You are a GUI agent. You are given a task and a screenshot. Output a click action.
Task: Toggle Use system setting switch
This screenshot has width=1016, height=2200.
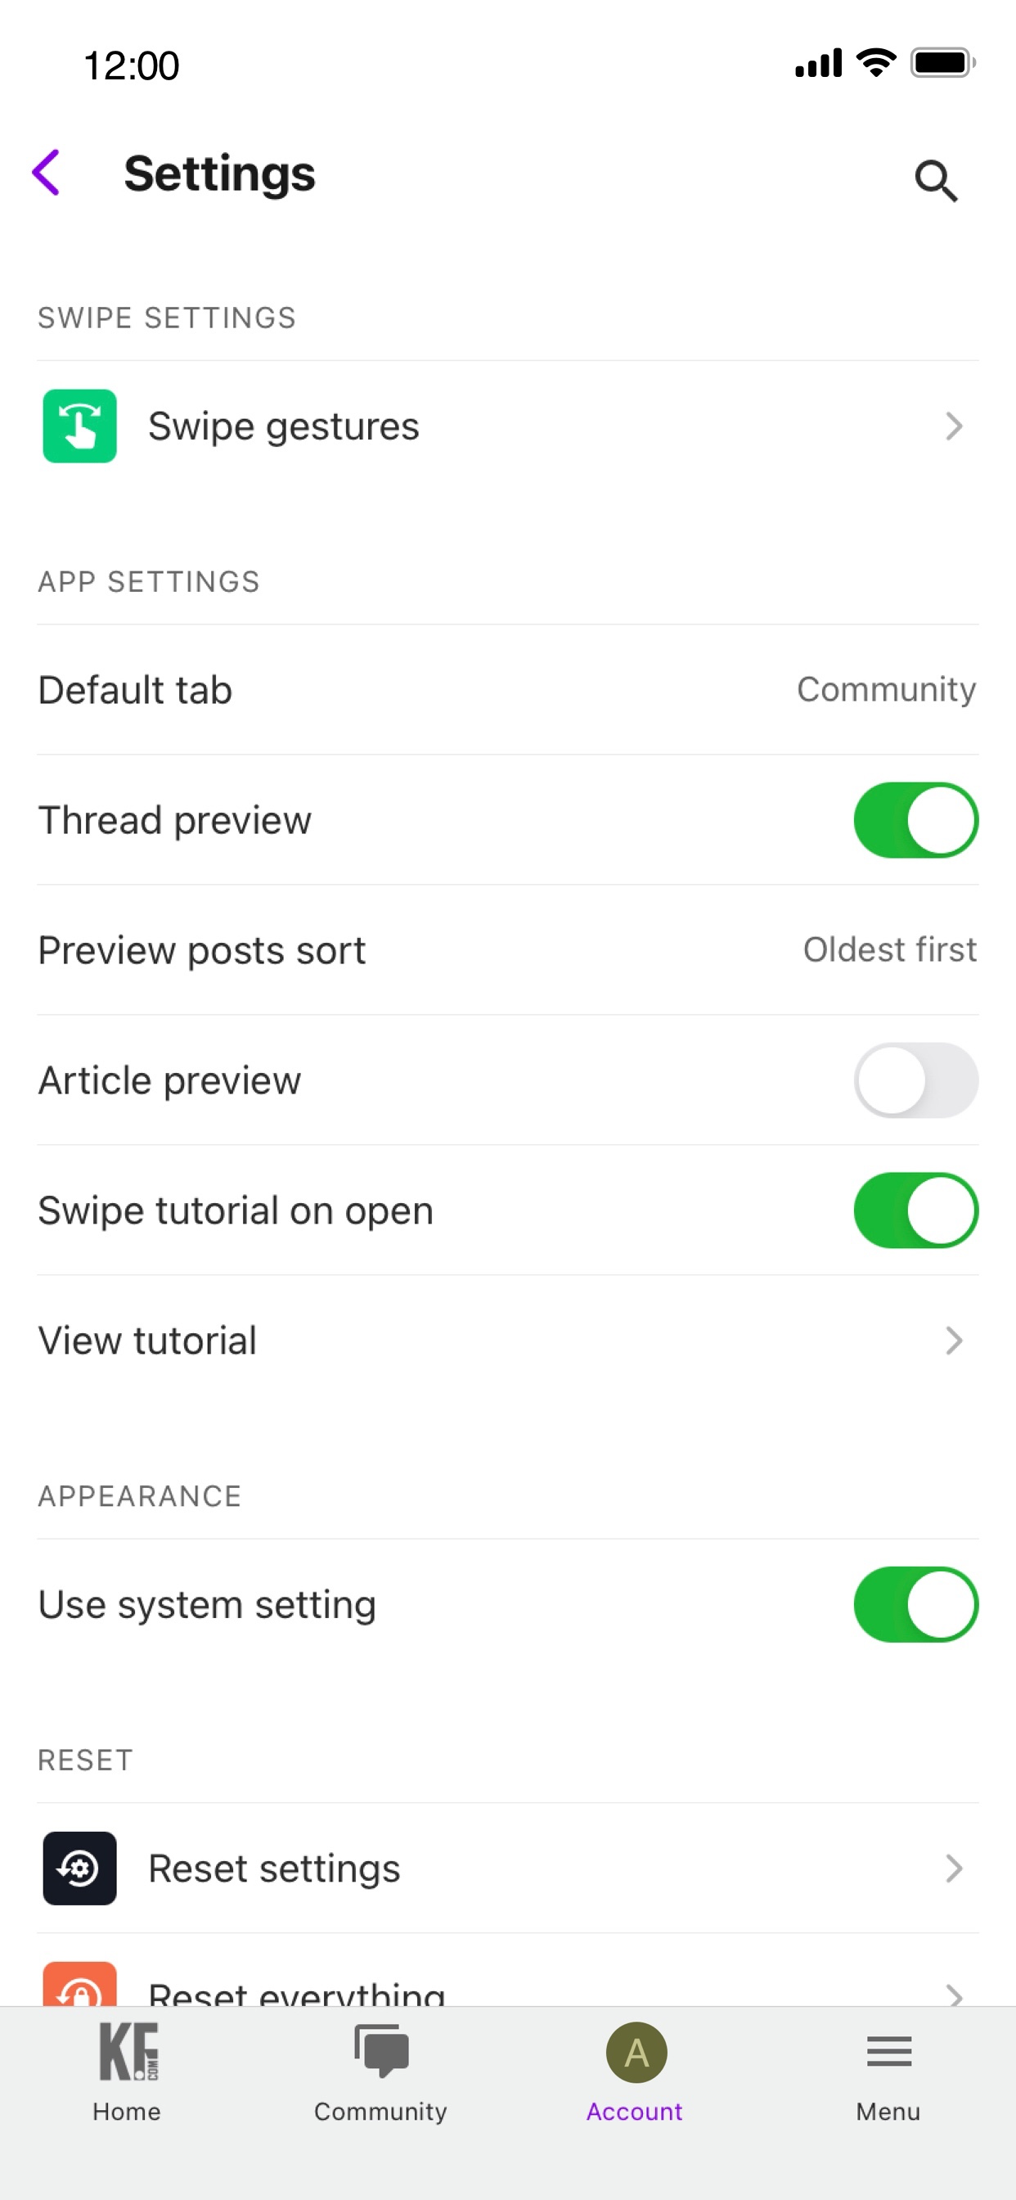click(x=915, y=1604)
